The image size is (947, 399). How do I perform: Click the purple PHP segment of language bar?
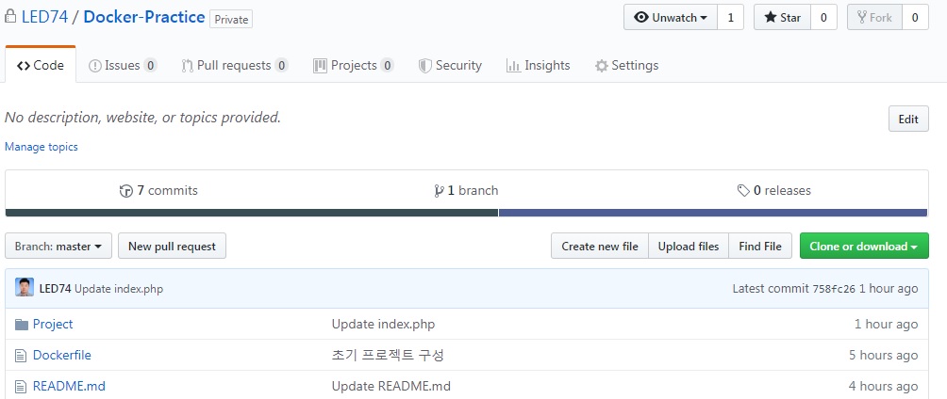click(x=713, y=213)
